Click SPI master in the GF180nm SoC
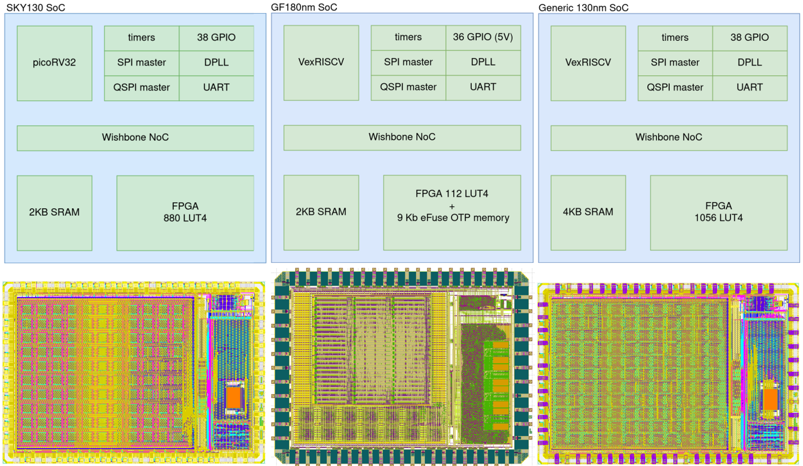This screenshot has height=466, width=803. (x=408, y=63)
